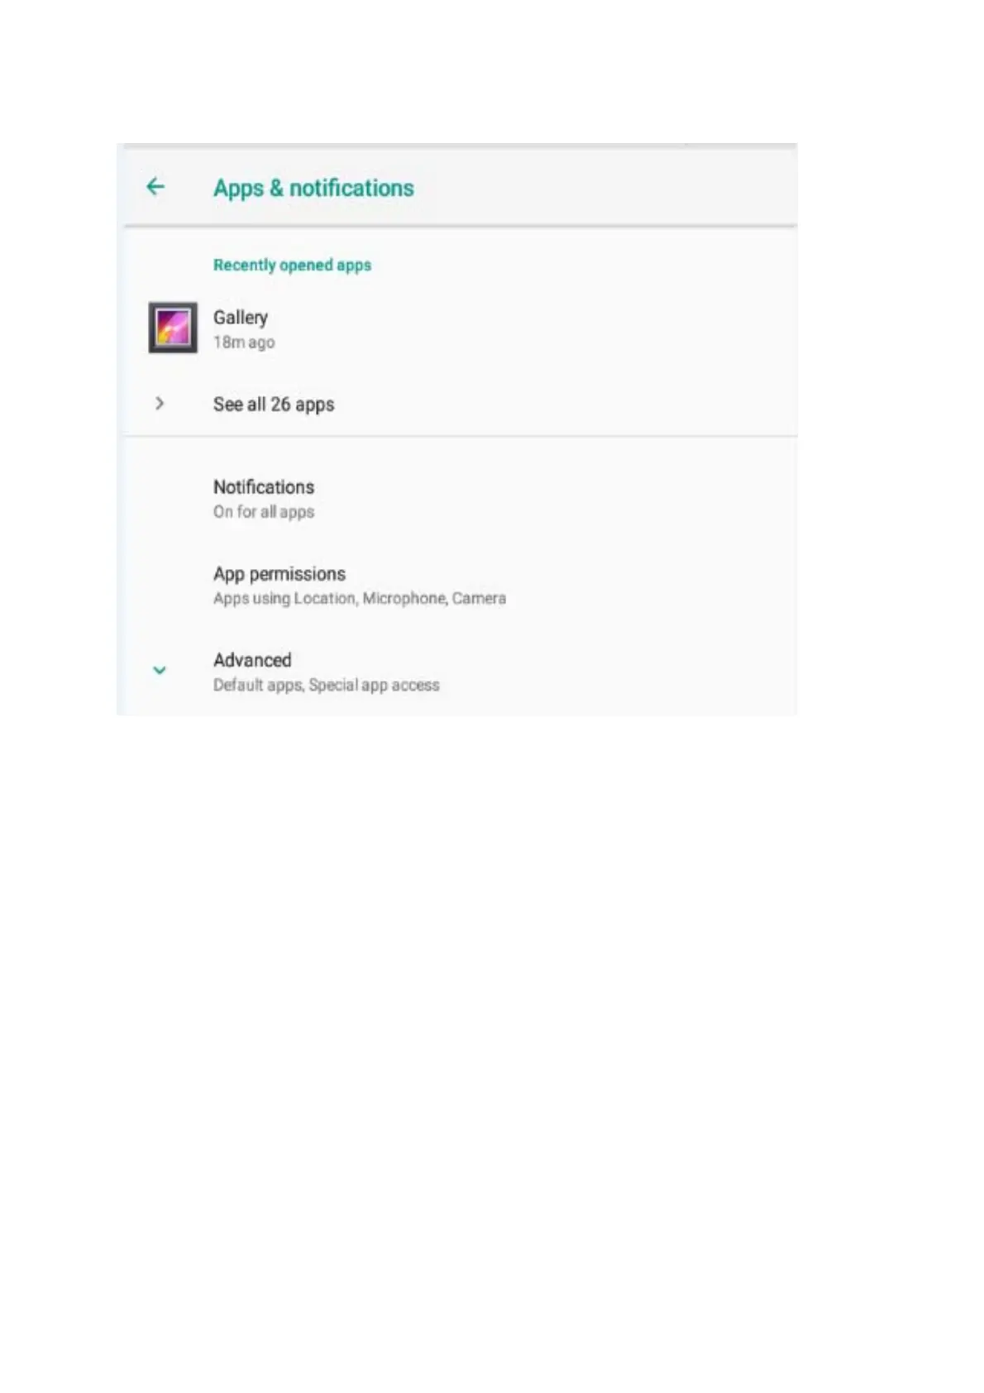Click the Recently opened apps heading
Image resolution: width=984 pixels, height=1393 pixels.
292,265
